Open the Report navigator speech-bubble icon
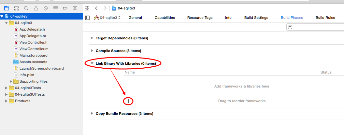 (x=75, y=8)
